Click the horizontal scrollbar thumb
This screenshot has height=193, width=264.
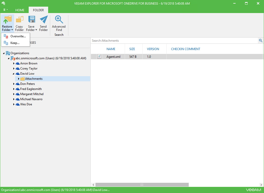(142, 185)
